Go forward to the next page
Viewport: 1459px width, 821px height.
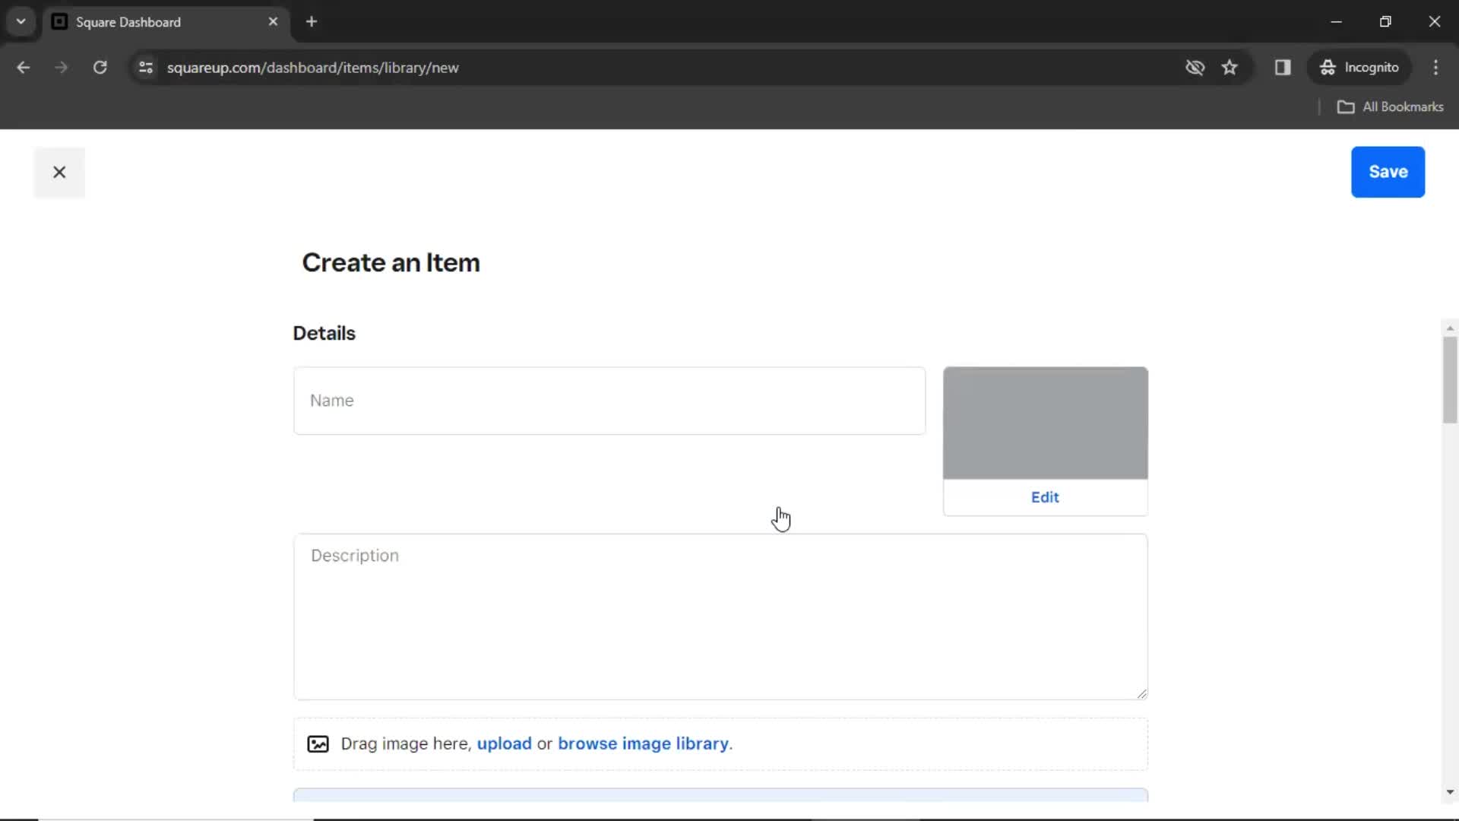click(x=61, y=68)
